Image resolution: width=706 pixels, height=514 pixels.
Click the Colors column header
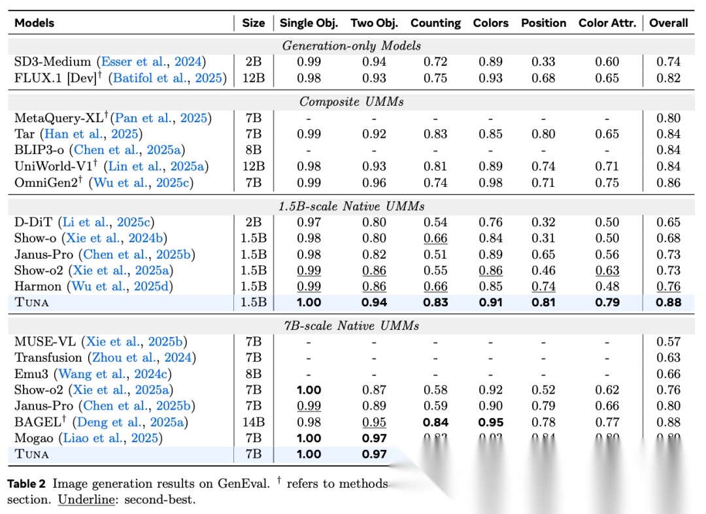point(490,23)
